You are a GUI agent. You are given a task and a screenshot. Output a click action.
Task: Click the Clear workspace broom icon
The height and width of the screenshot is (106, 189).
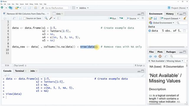[x=185, y=18]
